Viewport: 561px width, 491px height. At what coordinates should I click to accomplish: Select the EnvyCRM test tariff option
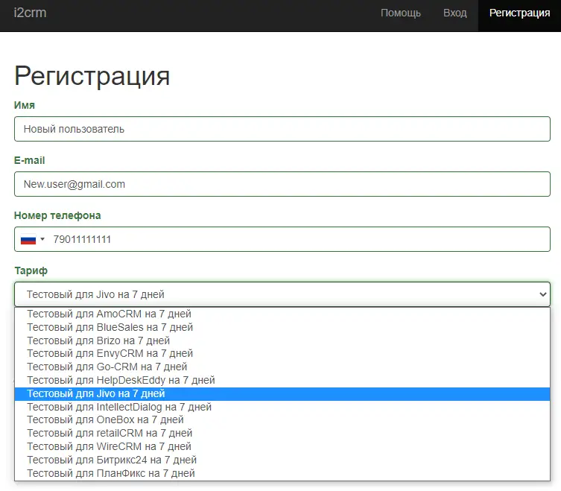110,353
